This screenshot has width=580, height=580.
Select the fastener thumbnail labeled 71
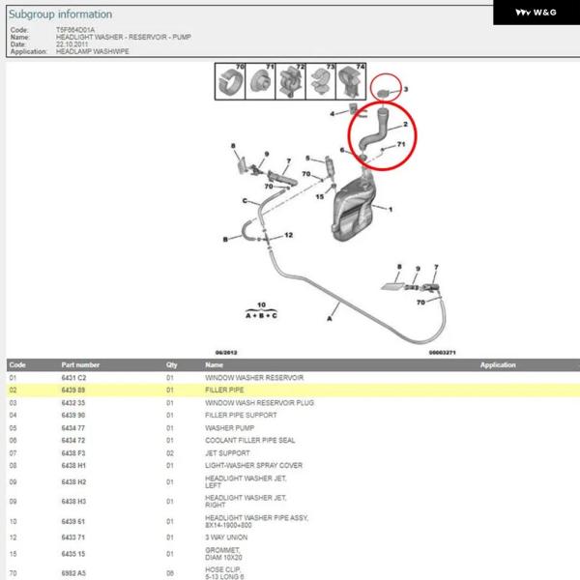259,82
